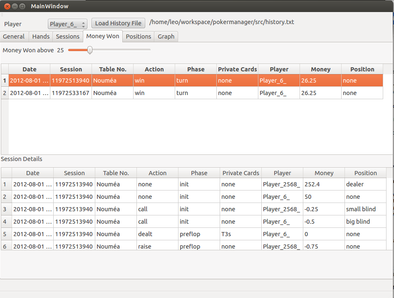Select row header 1 in Session Details
Screen dimensions: 394x298
(x=7, y=184)
